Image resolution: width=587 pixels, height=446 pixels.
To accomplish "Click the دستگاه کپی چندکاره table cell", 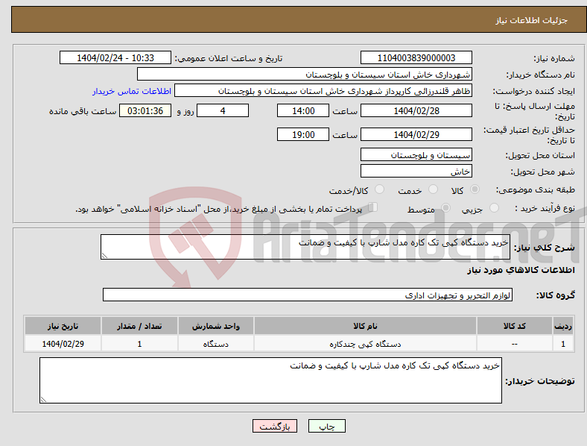I will point(365,344).
